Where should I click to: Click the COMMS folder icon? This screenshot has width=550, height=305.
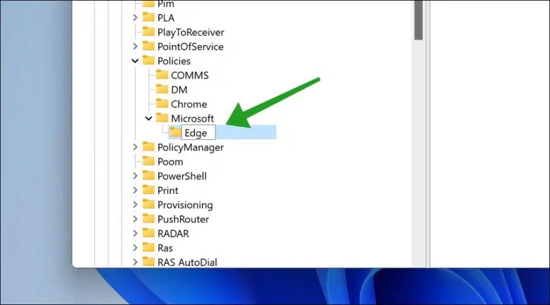(162, 74)
